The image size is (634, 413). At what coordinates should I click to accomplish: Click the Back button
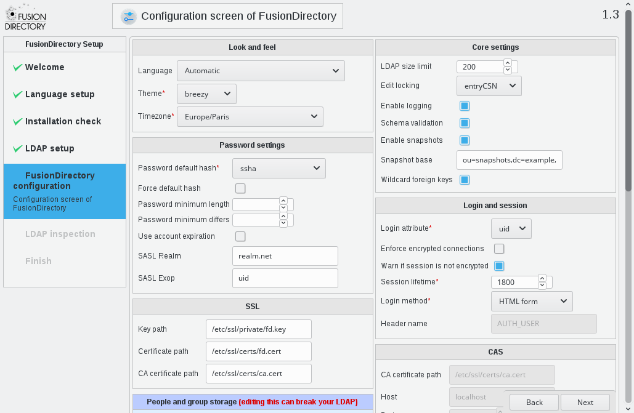pyautogui.click(x=534, y=403)
